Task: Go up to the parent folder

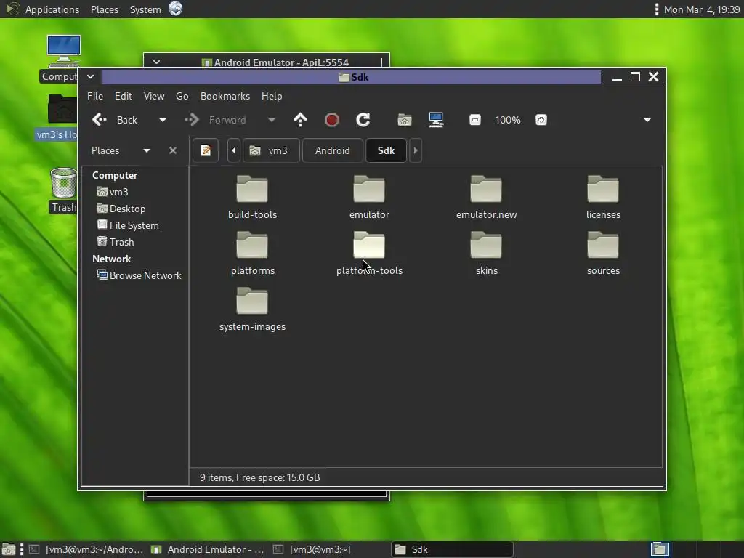Action: (300, 120)
